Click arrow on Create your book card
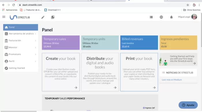This screenshot has width=202, height=112. point(76,88)
